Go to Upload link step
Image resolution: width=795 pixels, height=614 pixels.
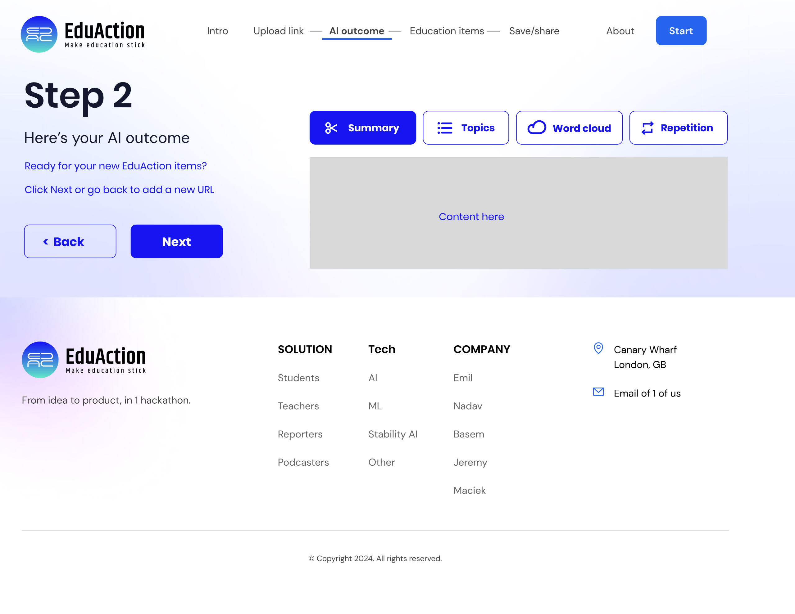coord(278,31)
